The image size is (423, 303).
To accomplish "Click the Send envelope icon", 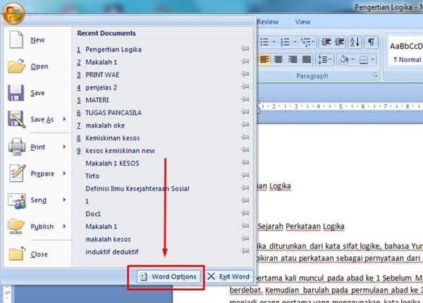I will [x=16, y=201].
